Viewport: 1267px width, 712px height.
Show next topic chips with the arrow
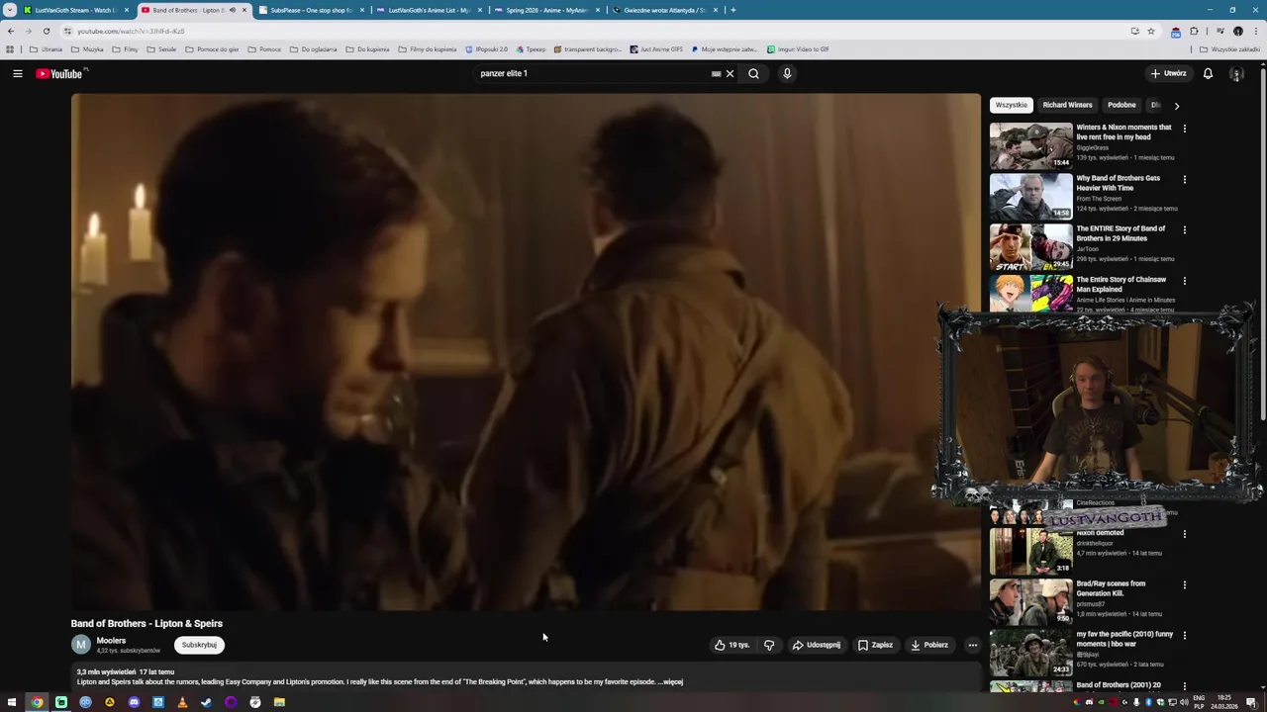tap(1176, 105)
